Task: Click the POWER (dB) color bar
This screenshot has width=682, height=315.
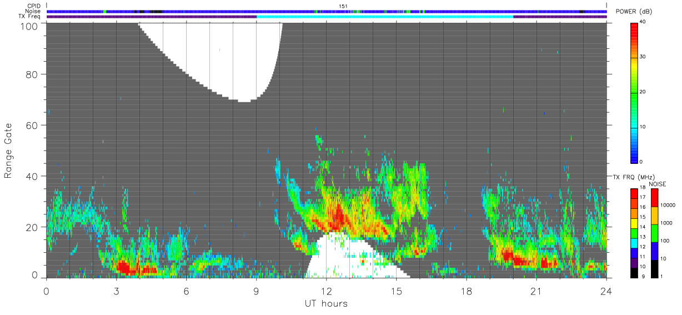Action: coord(634,92)
